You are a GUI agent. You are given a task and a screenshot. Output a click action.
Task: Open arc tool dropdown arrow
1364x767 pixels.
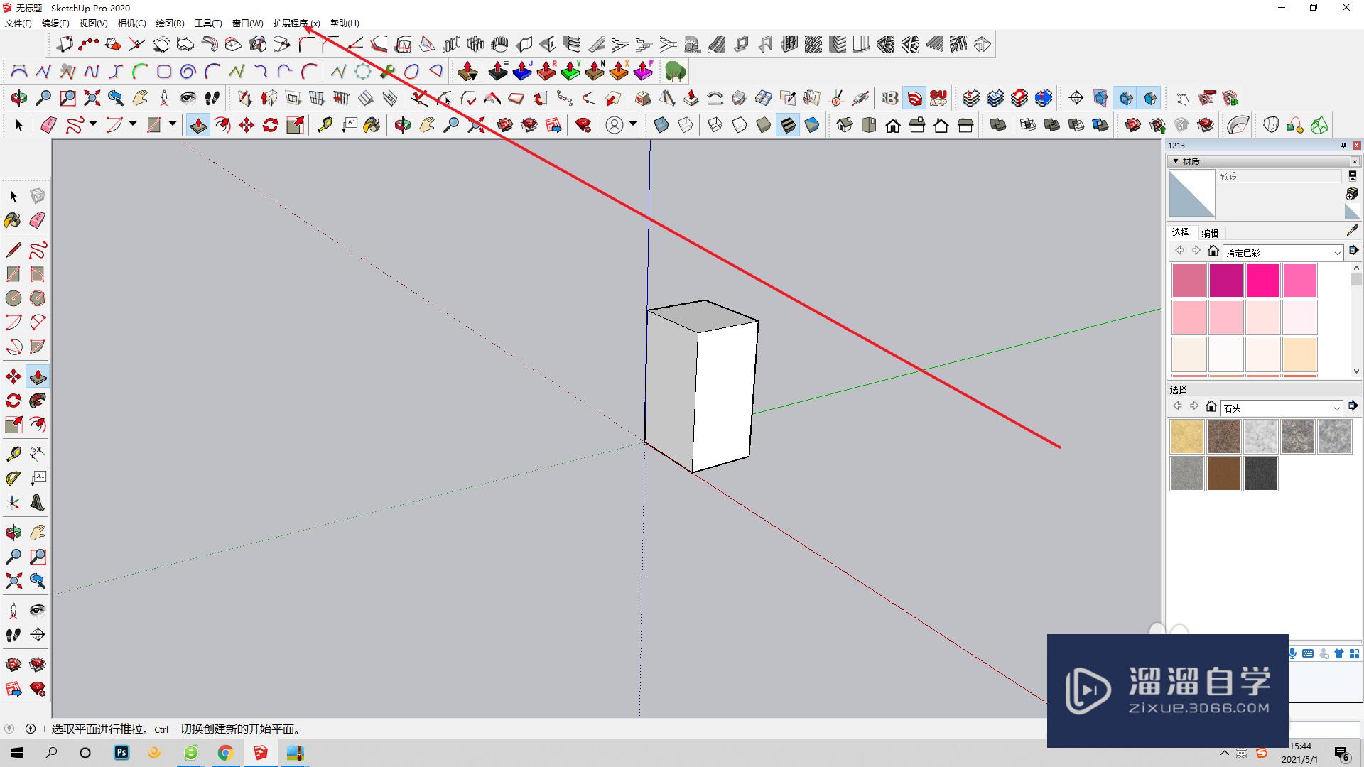point(133,125)
